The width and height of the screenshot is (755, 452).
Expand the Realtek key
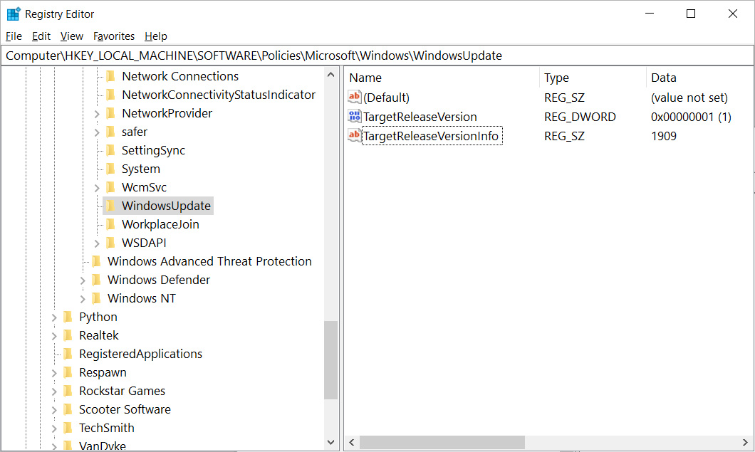pos(54,336)
